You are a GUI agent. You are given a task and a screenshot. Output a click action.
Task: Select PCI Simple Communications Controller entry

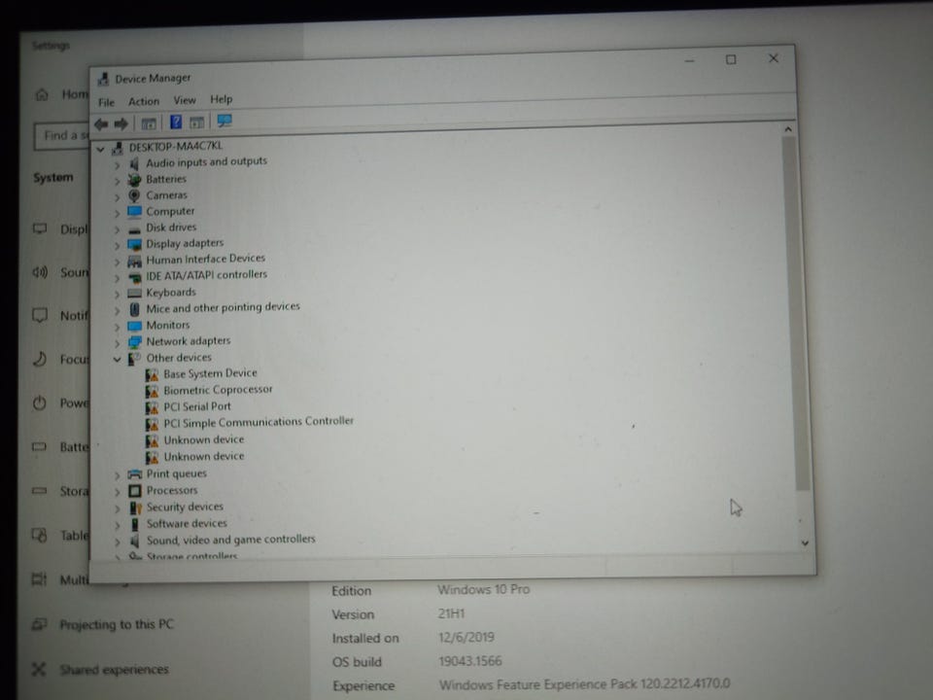pos(259,422)
